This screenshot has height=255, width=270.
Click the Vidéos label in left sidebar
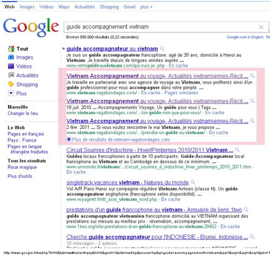point(24,66)
